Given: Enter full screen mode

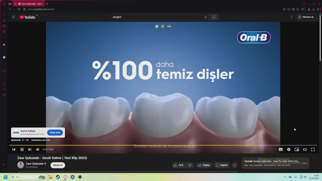Looking at the screenshot, I should click(x=313, y=150).
